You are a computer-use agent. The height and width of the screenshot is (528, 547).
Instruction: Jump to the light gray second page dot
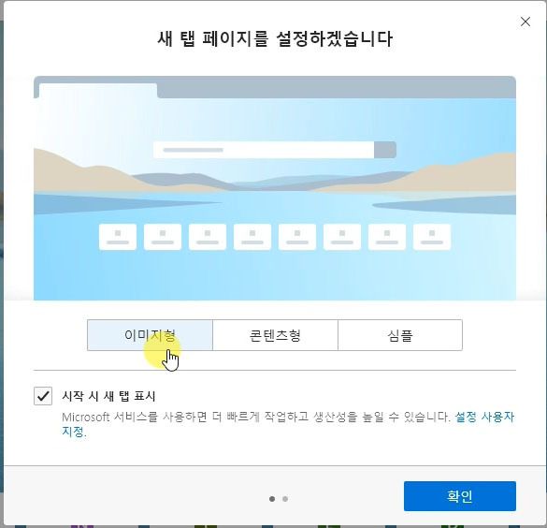[285, 499]
